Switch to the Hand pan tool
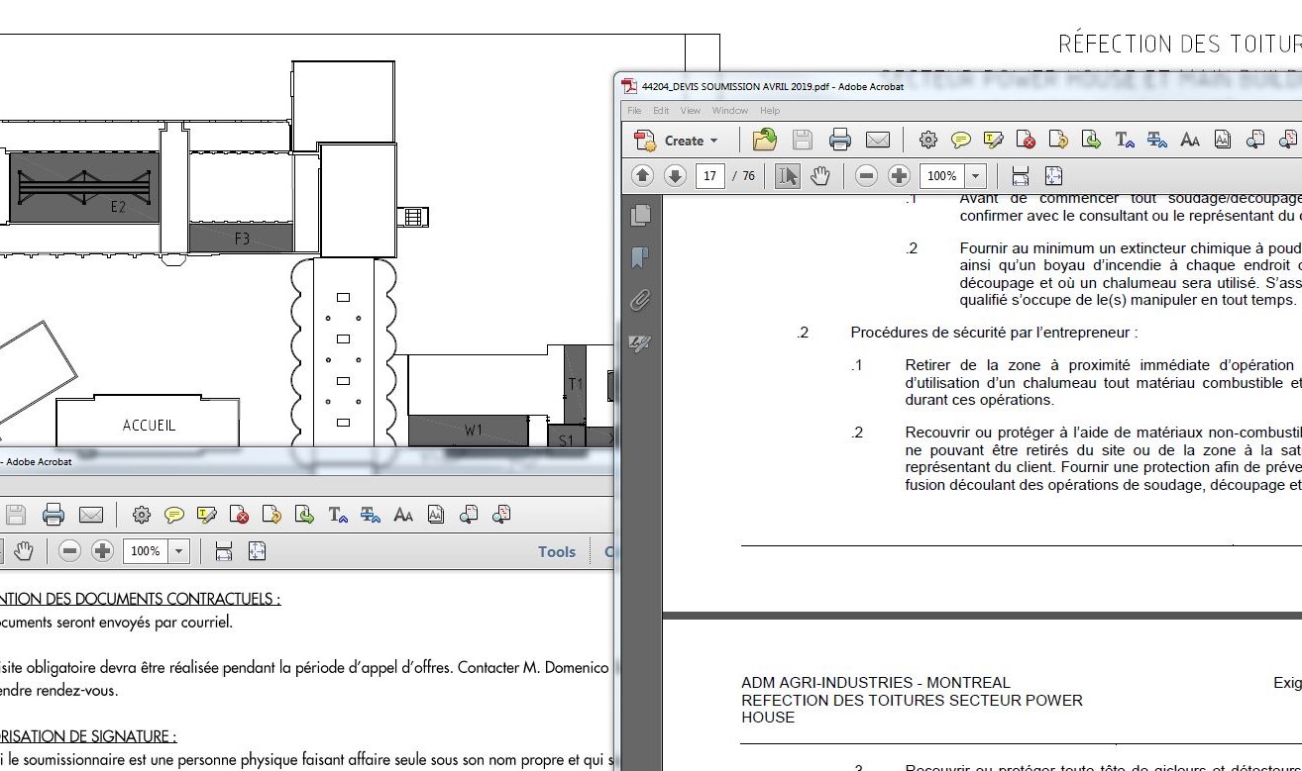This screenshot has width=1302, height=771. 820,176
